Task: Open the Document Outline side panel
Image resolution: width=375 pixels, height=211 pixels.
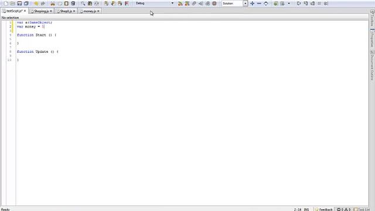Action: 372,65
